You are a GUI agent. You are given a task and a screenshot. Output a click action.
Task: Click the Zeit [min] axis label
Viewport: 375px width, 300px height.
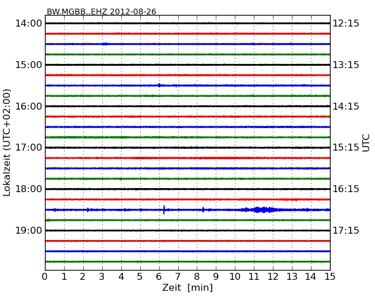187,287
